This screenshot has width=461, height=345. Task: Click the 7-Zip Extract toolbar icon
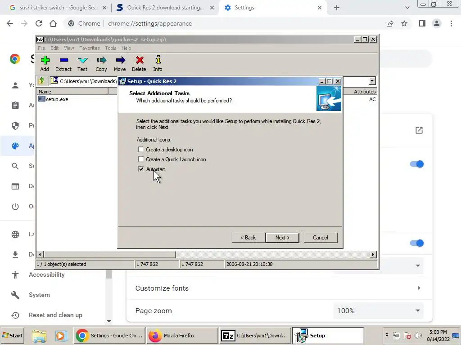point(63,64)
